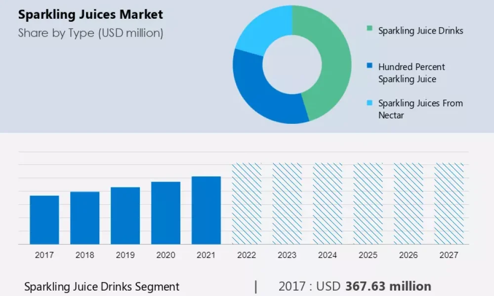This screenshot has height=296, width=494.
Task: Click the 2019 solid blue bar
Action: [125, 216]
